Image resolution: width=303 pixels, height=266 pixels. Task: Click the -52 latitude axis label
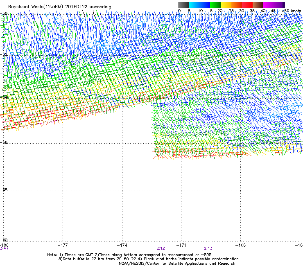(x=4, y=54)
